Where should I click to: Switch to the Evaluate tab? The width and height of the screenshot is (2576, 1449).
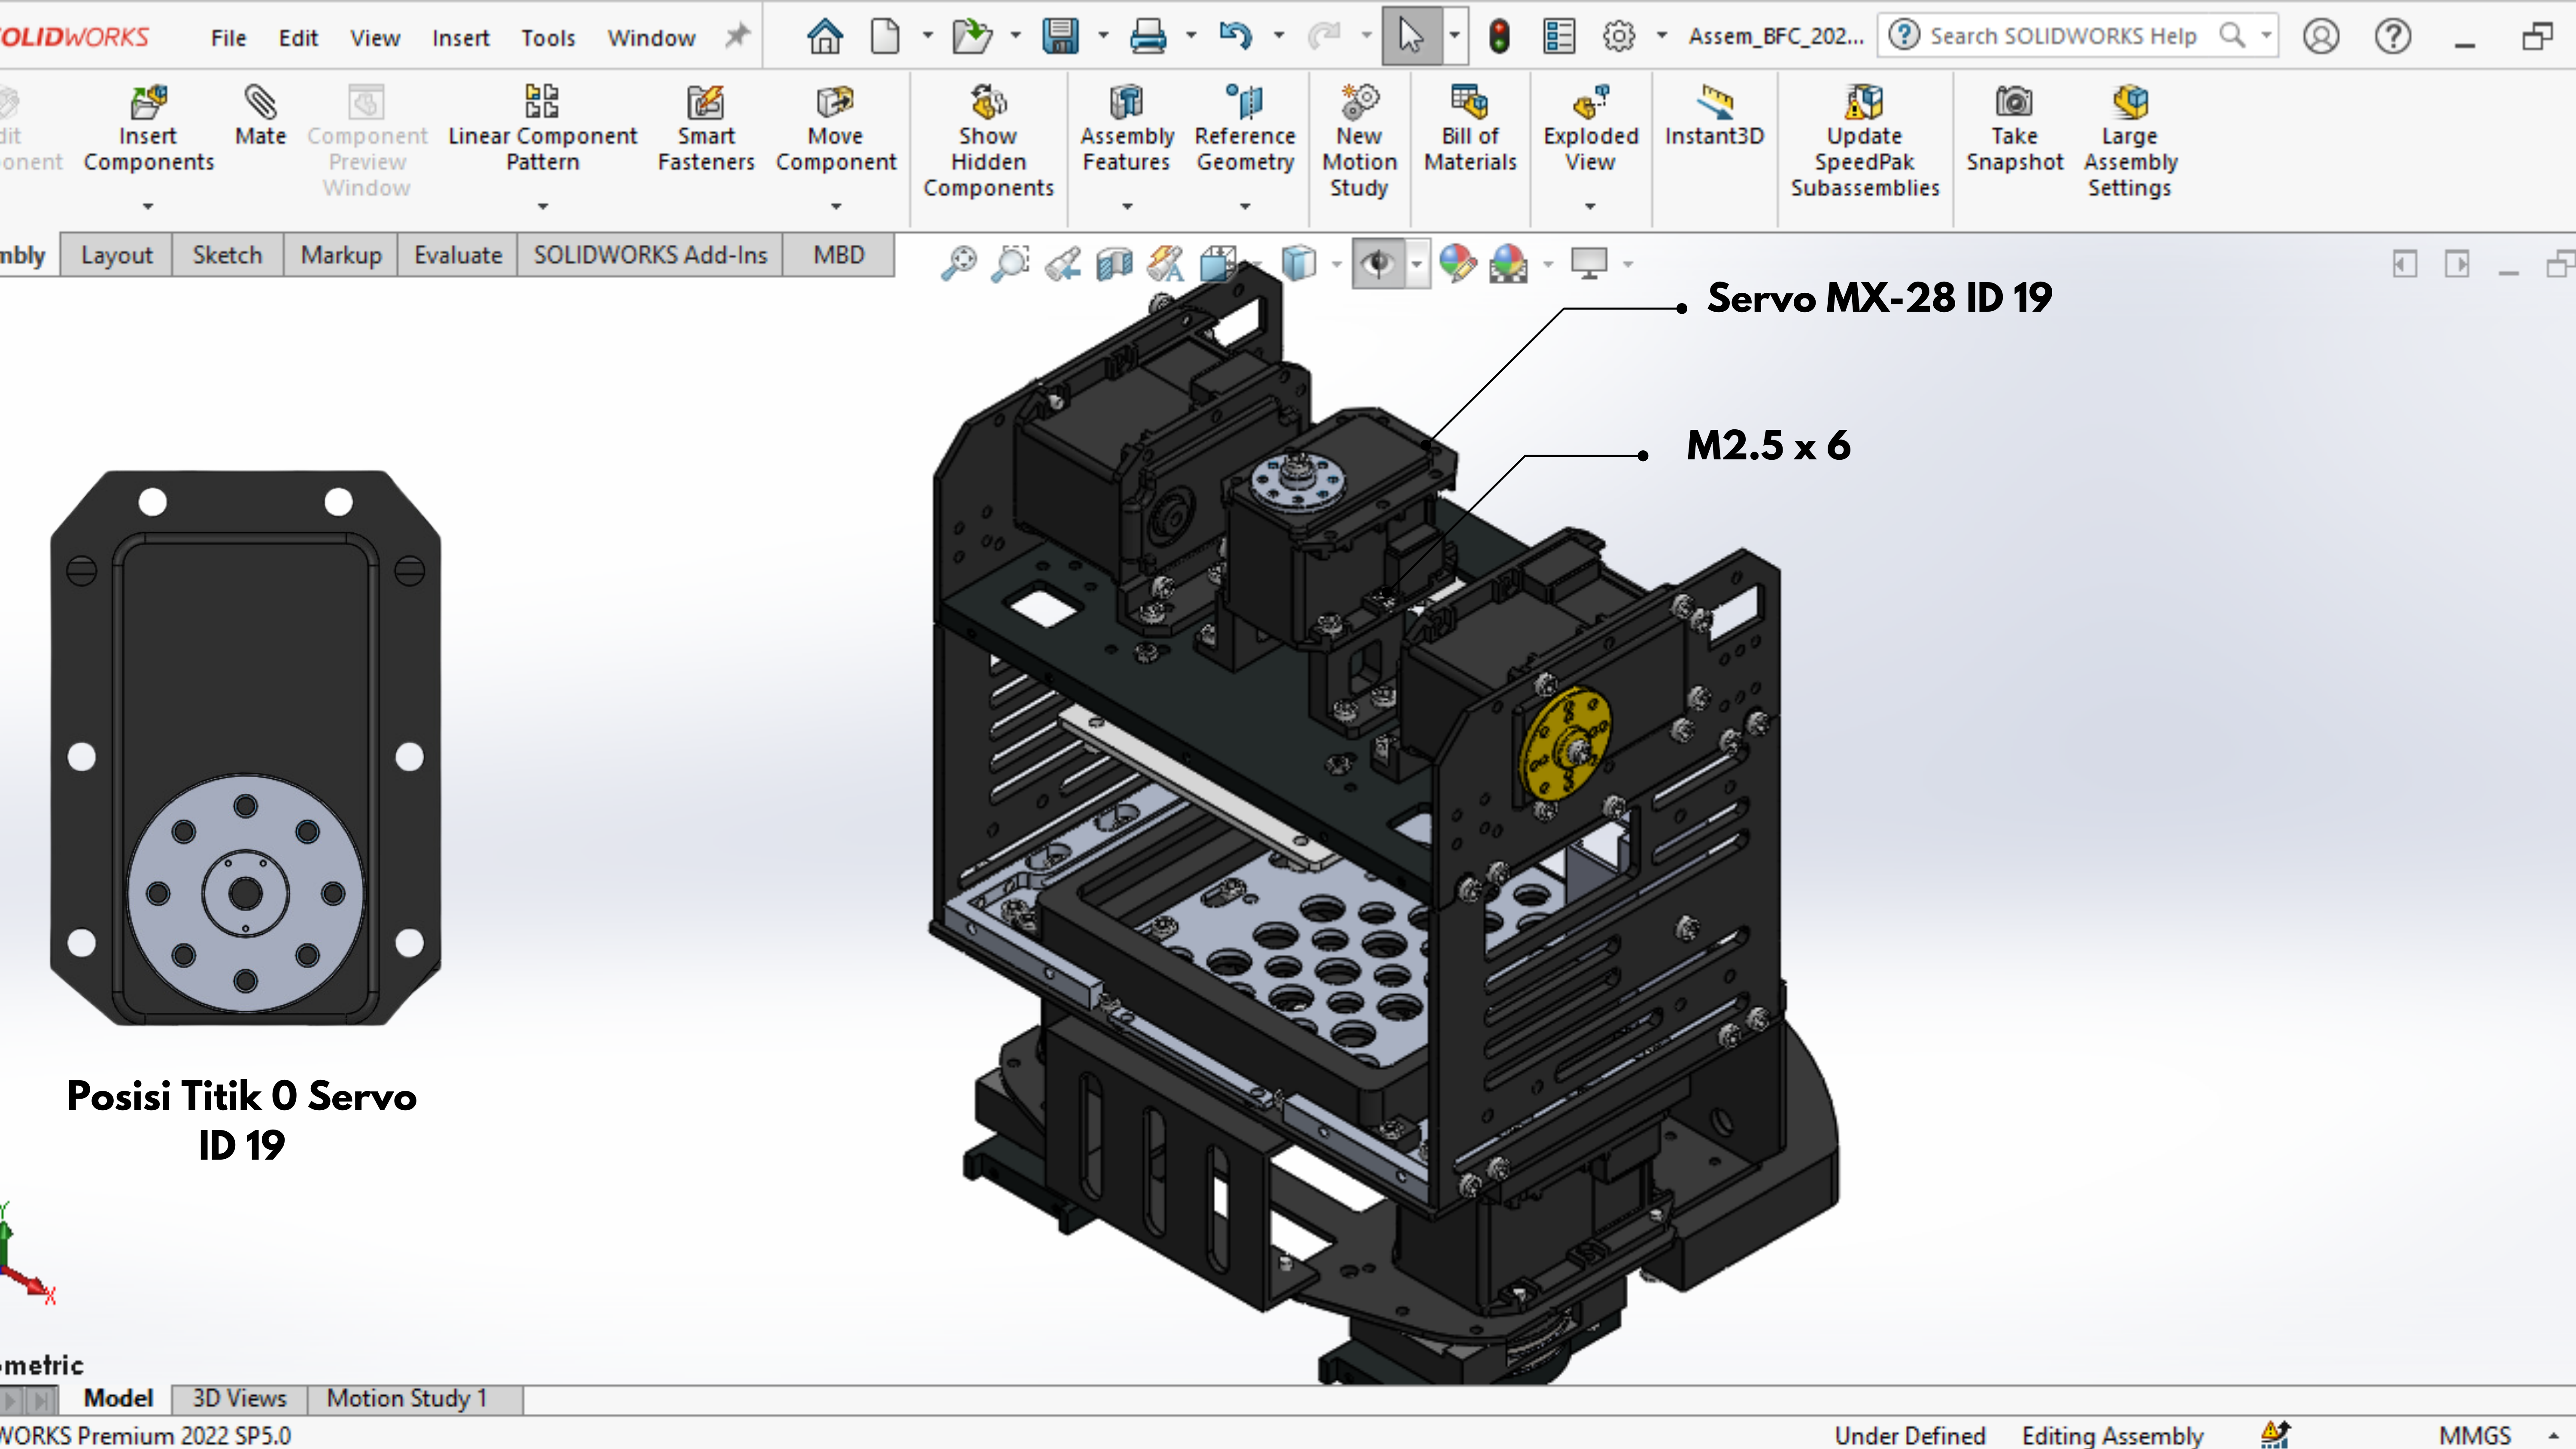458,255
